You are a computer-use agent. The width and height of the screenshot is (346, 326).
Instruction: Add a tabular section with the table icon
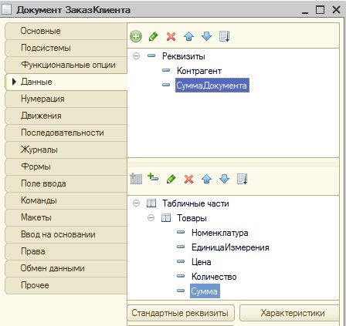pyautogui.click(x=136, y=179)
